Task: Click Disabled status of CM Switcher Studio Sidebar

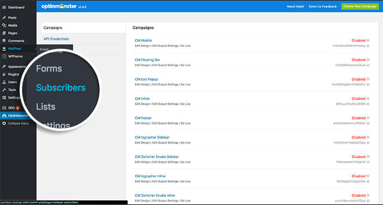Action: coord(359,157)
